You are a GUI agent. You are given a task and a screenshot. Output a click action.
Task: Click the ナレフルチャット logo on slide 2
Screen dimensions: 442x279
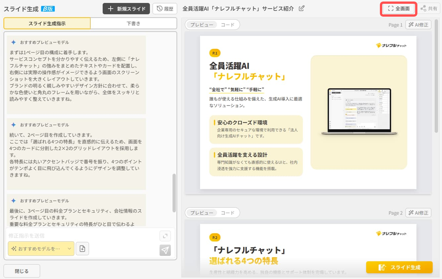pos(391,233)
